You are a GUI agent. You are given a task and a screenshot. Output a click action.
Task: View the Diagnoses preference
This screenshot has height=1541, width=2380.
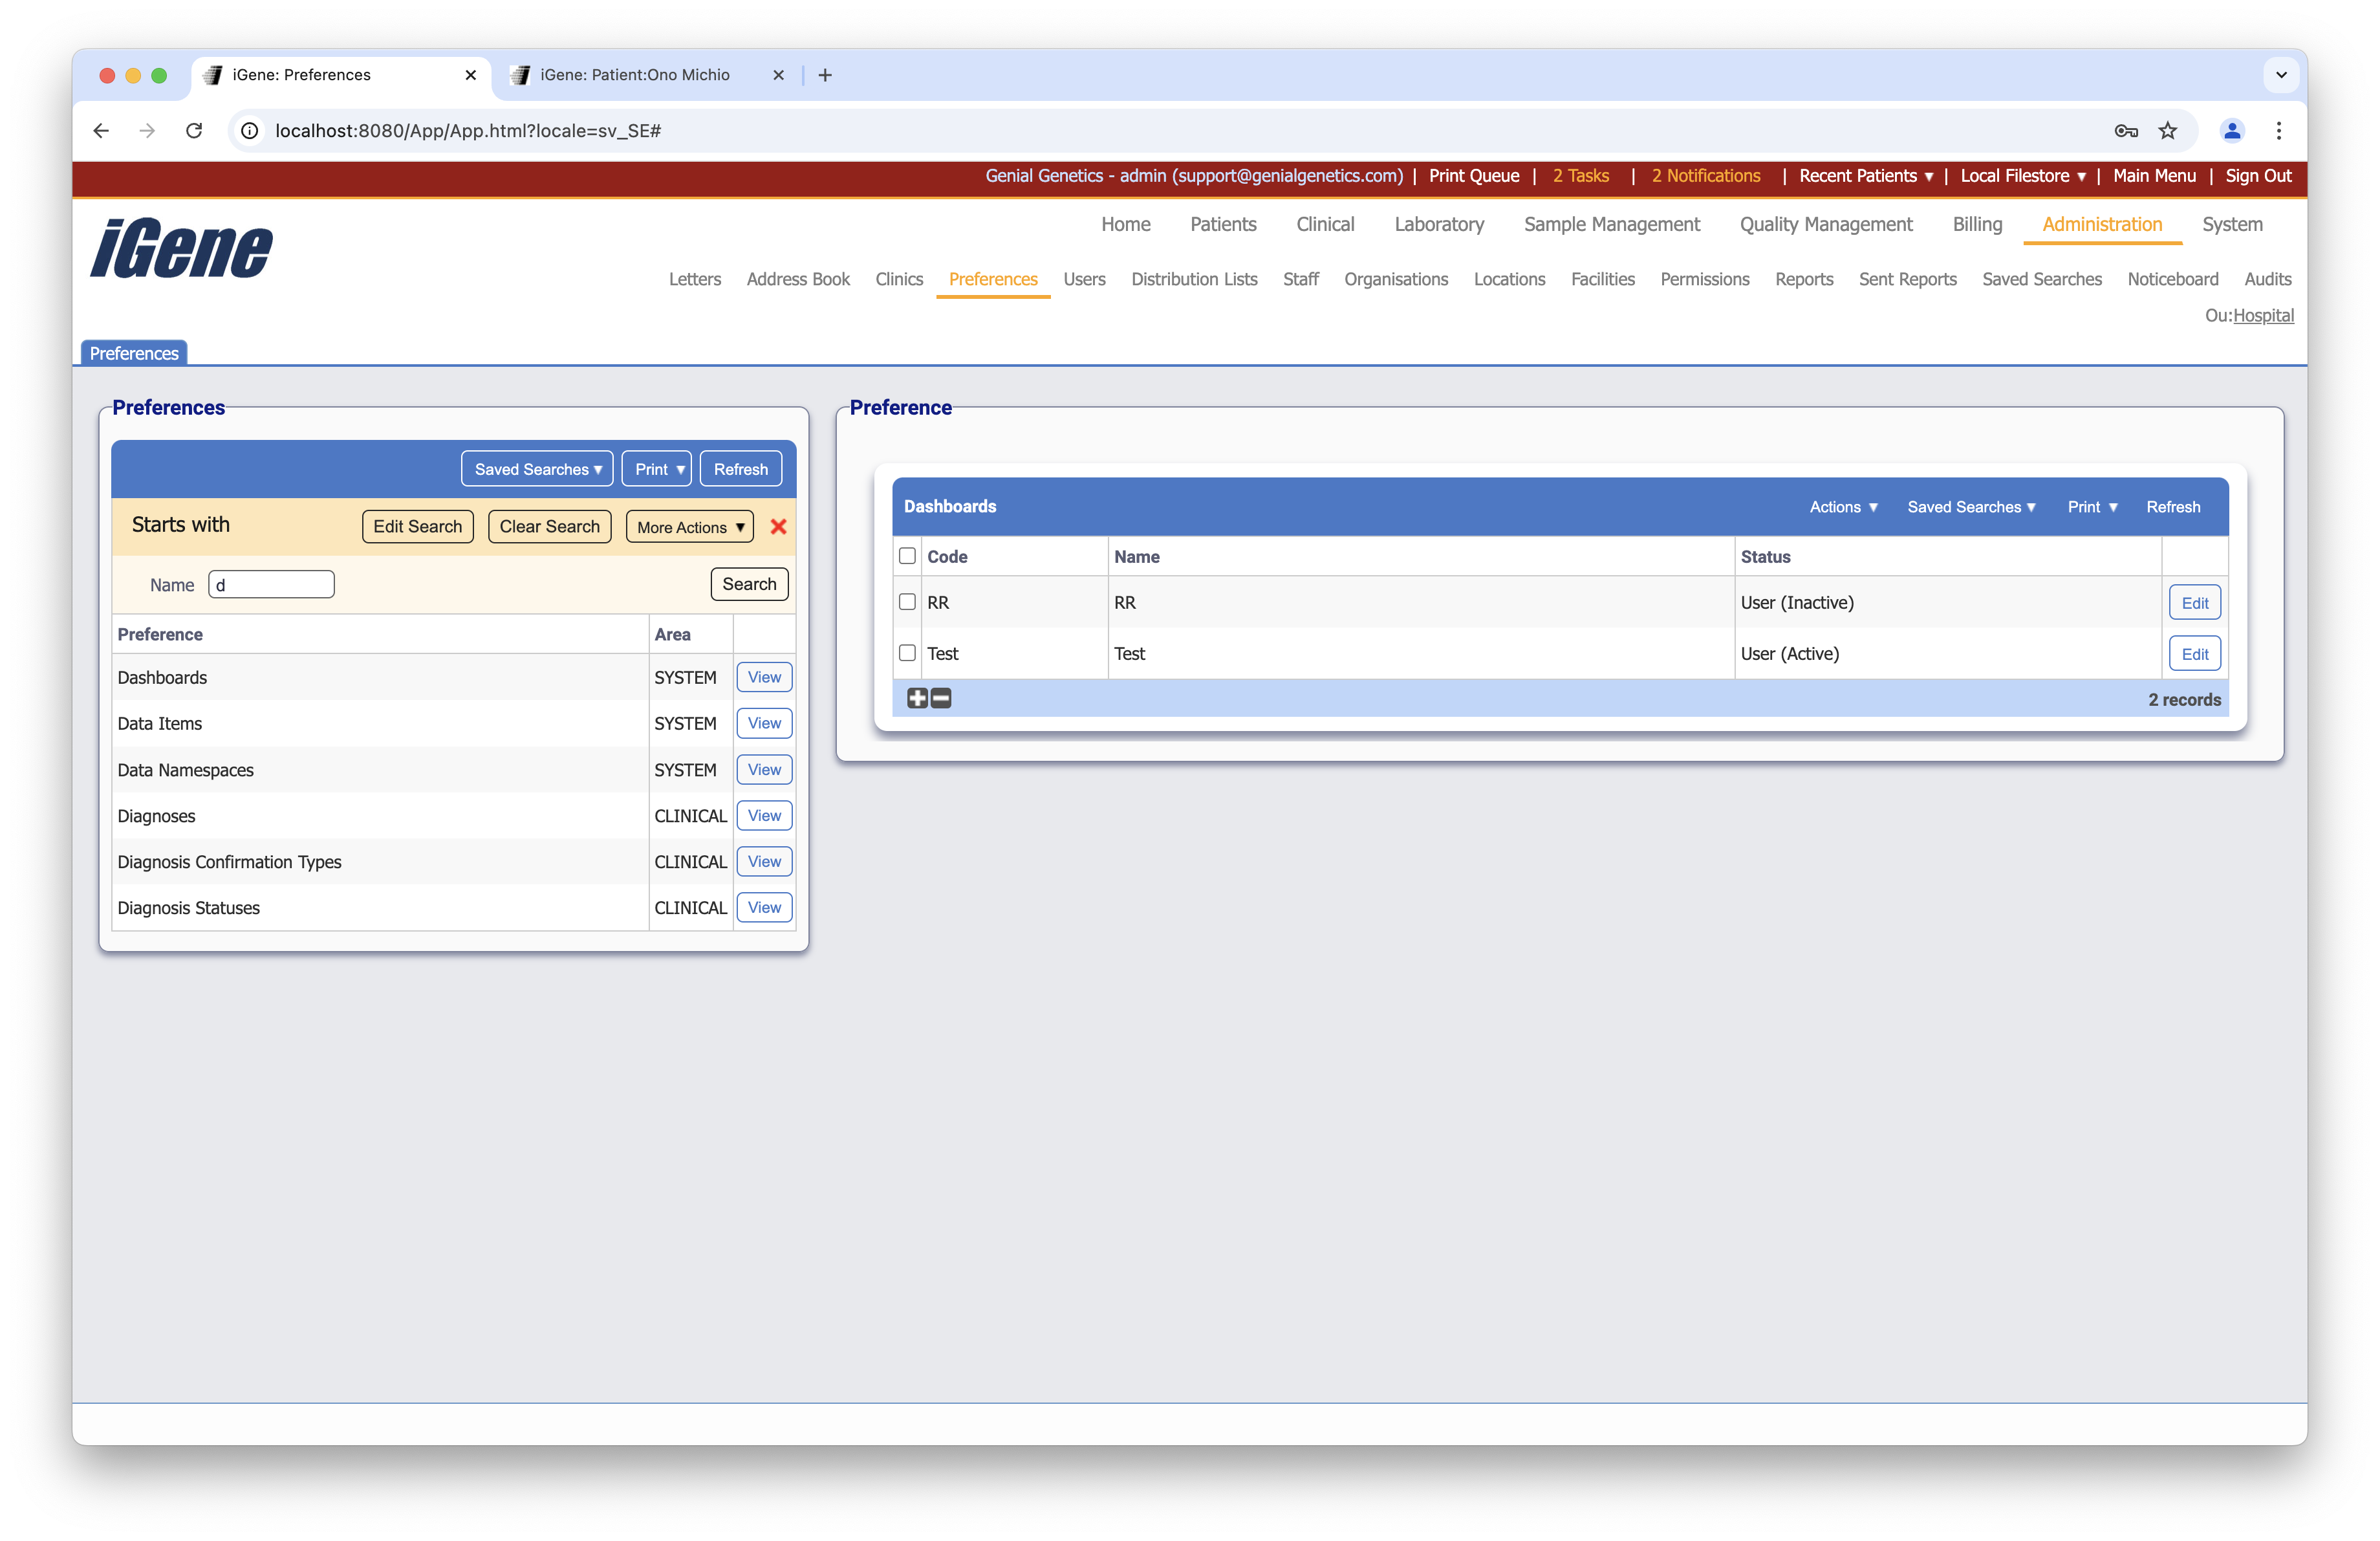pos(763,815)
